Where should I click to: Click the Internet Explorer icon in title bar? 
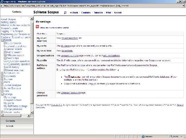[x=2, y=2]
